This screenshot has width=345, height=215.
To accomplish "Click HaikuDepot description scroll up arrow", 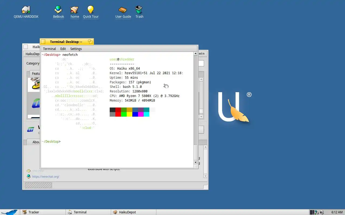I will (205, 147).
